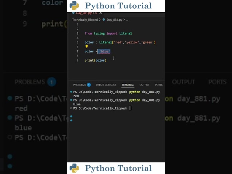Click the Python logo in the bottom banner

74,168
